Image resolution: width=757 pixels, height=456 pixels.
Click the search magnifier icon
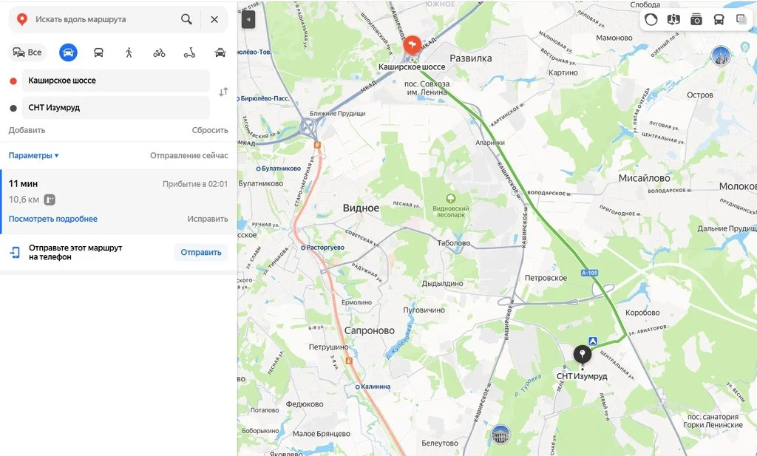tap(186, 19)
